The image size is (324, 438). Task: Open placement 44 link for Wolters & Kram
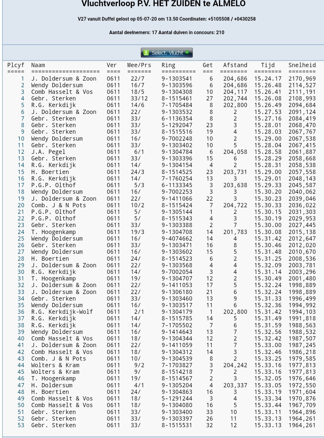21,365
